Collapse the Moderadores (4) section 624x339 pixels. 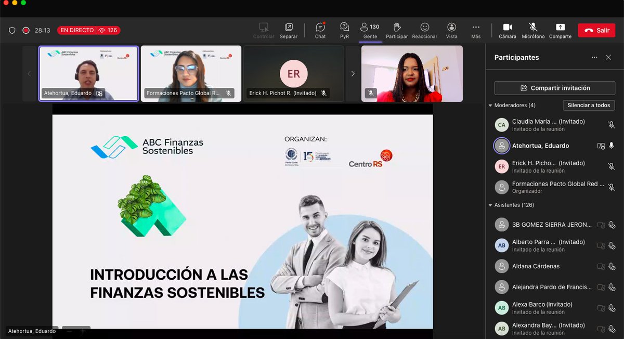(x=490, y=105)
